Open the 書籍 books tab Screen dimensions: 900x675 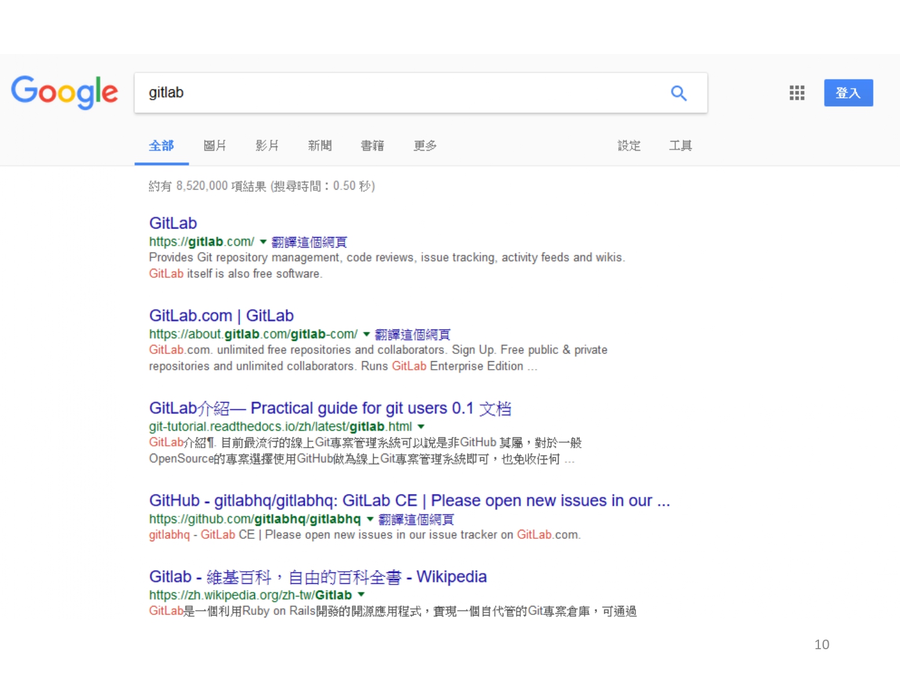(x=372, y=146)
